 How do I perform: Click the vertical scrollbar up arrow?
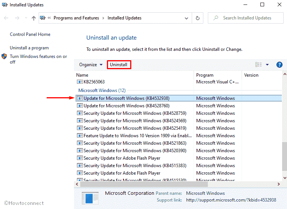tap(285, 74)
